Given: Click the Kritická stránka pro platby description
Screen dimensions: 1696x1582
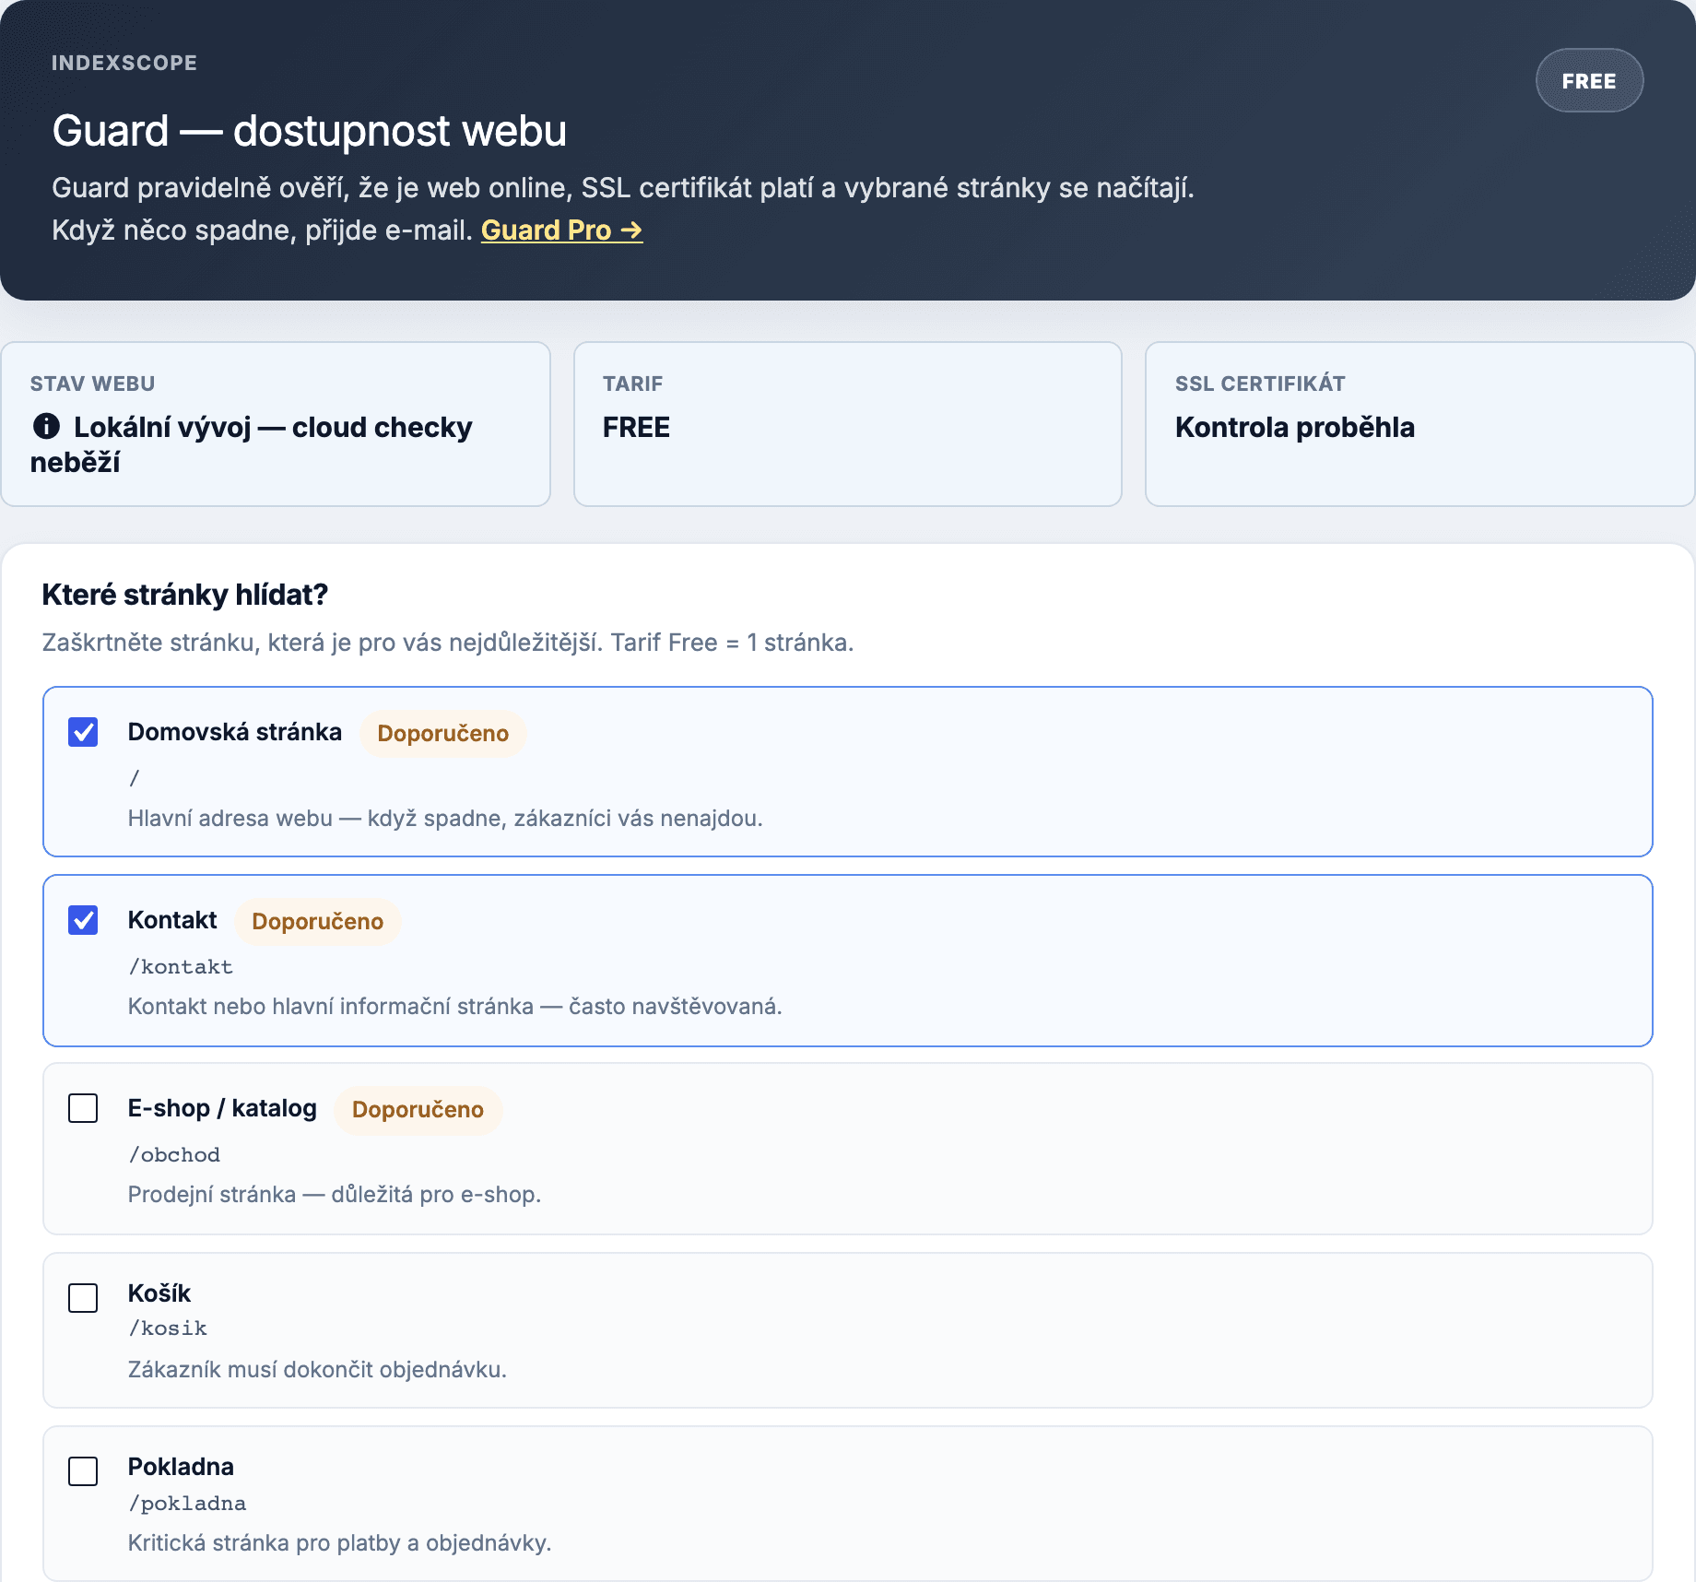Looking at the screenshot, I should pyautogui.click(x=339, y=1543).
